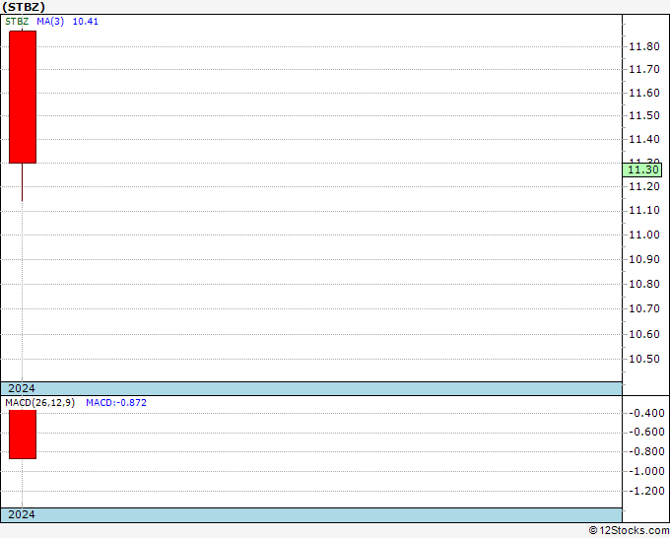
Task: Select the (STBZ) chart title
Action: (x=24, y=7)
